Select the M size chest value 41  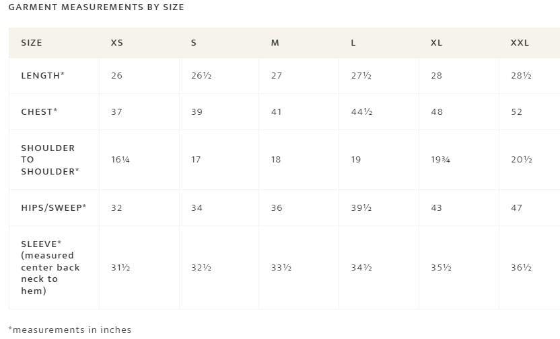click(x=277, y=112)
